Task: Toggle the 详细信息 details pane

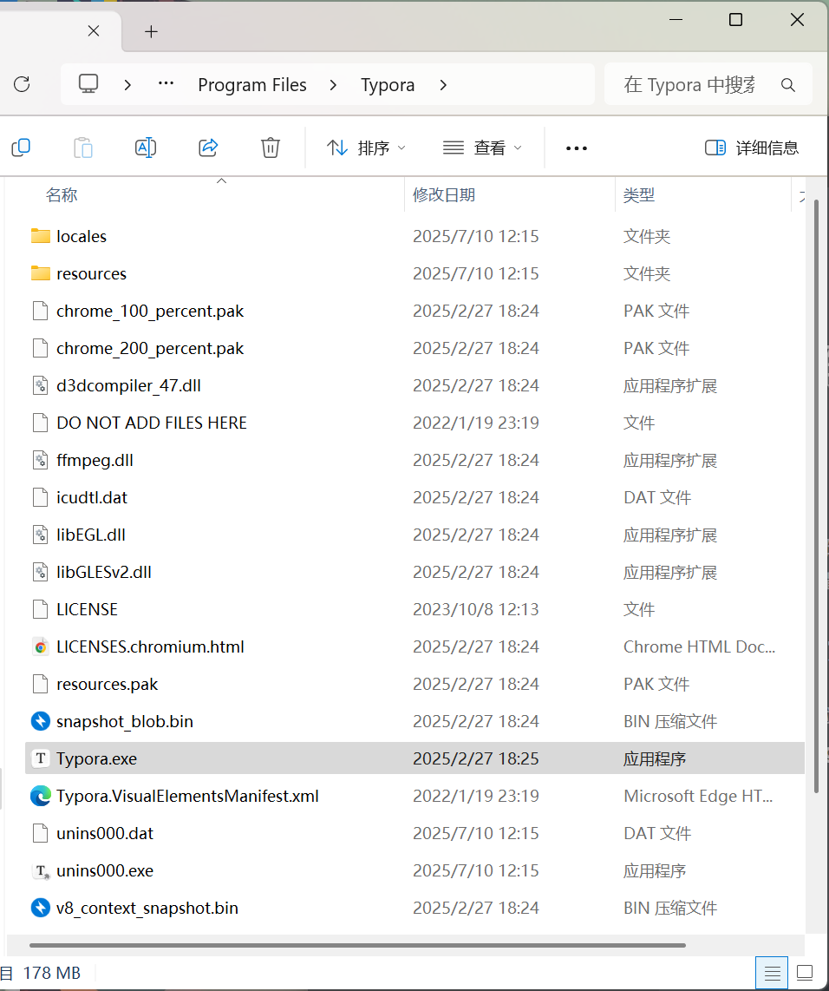Action: click(x=752, y=148)
